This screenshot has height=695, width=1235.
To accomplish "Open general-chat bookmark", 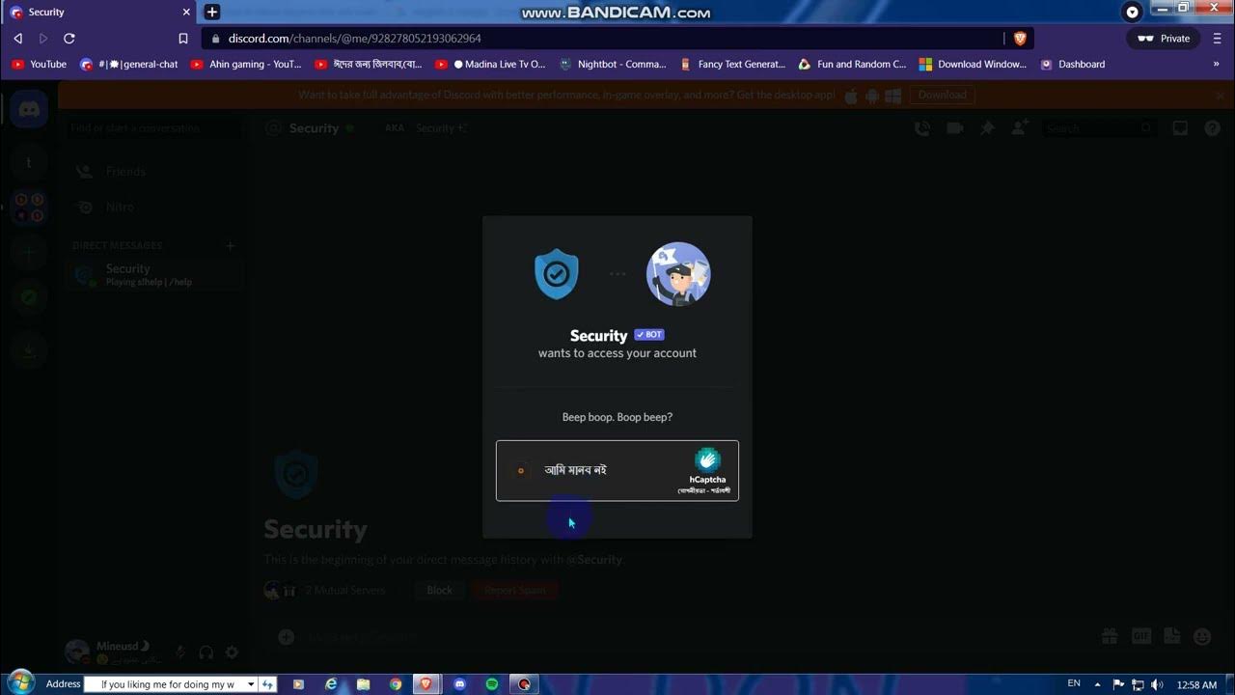I will [x=129, y=65].
